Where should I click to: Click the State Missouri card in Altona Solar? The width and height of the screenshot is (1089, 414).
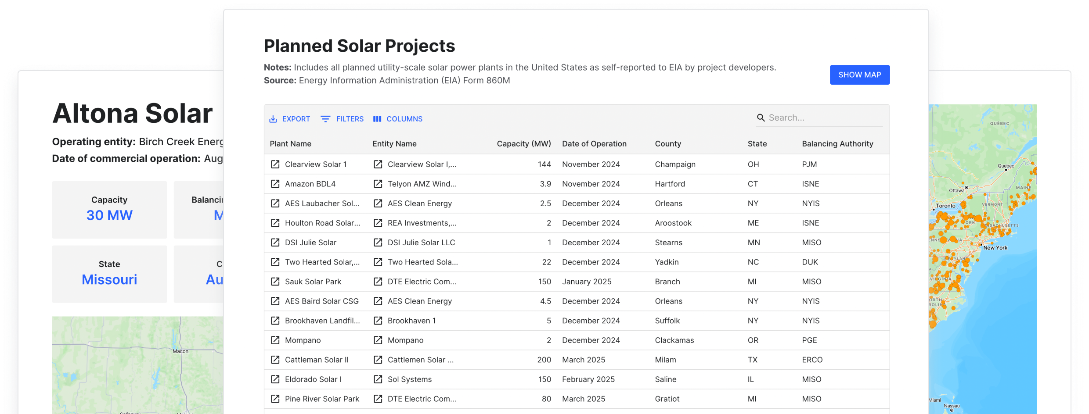109,274
